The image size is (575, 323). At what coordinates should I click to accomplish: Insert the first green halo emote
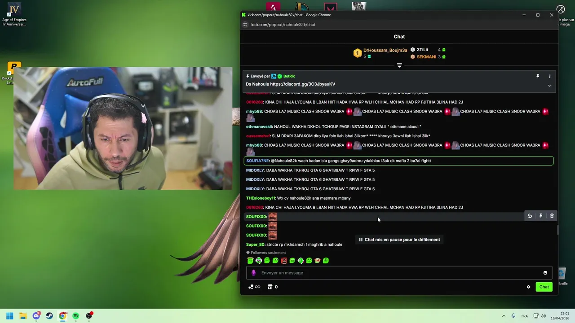tap(250, 261)
